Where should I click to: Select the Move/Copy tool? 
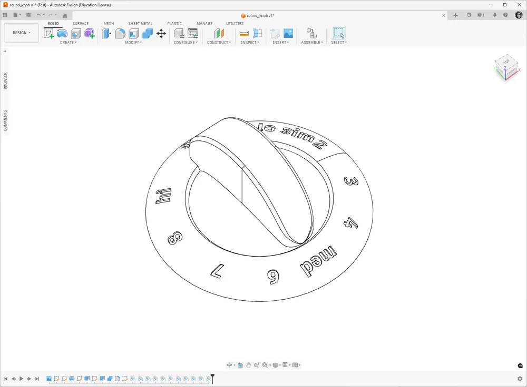pyautogui.click(x=161, y=33)
